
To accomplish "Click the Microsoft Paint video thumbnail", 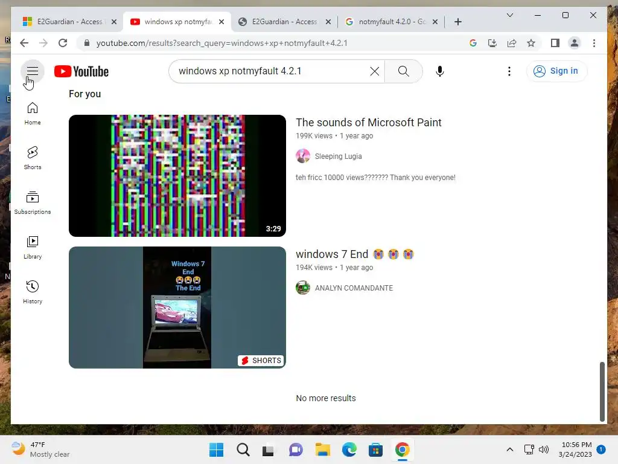I will click(x=177, y=176).
